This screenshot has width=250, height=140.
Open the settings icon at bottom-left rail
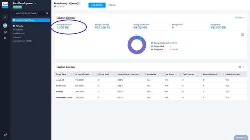5,135
